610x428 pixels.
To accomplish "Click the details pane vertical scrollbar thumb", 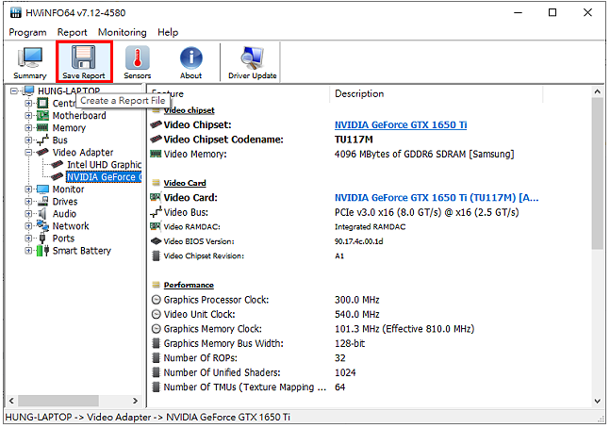I will [598, 173].
